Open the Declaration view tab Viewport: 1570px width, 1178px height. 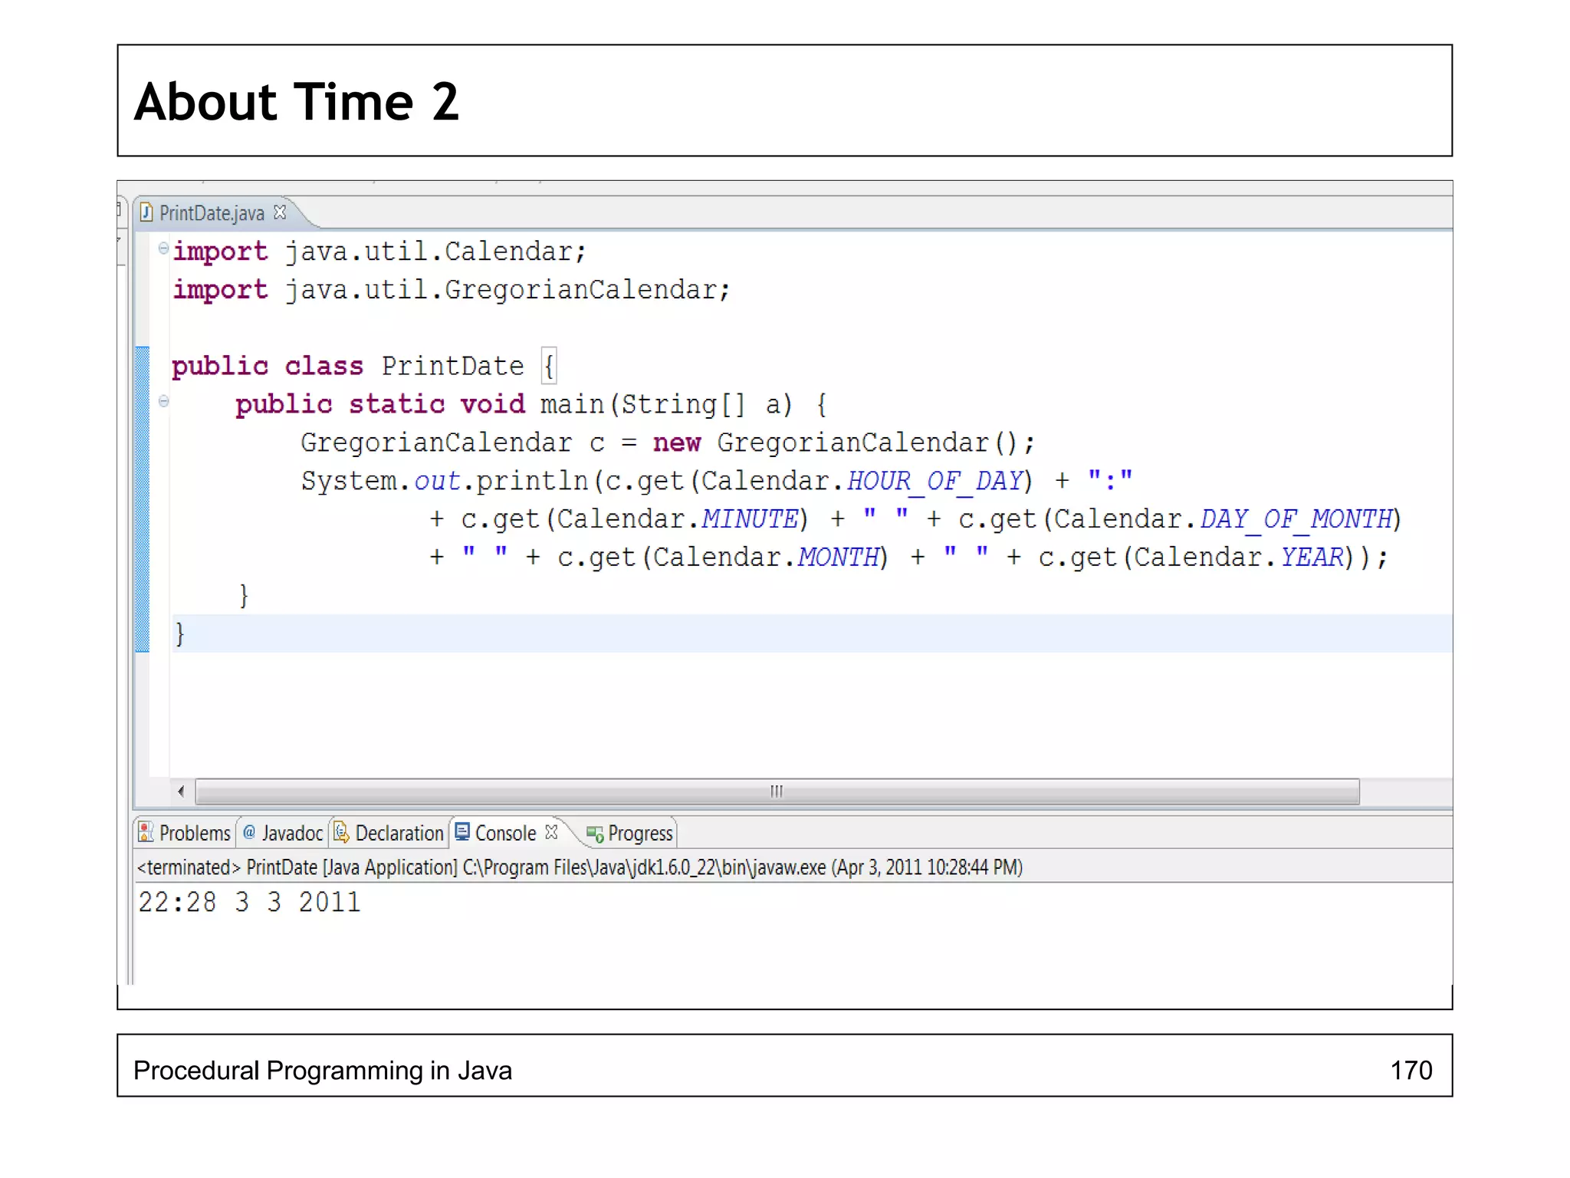tap(389, 833)
